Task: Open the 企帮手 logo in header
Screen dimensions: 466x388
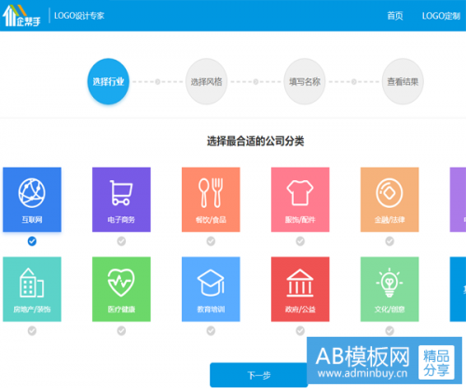Action: [21, 15]
